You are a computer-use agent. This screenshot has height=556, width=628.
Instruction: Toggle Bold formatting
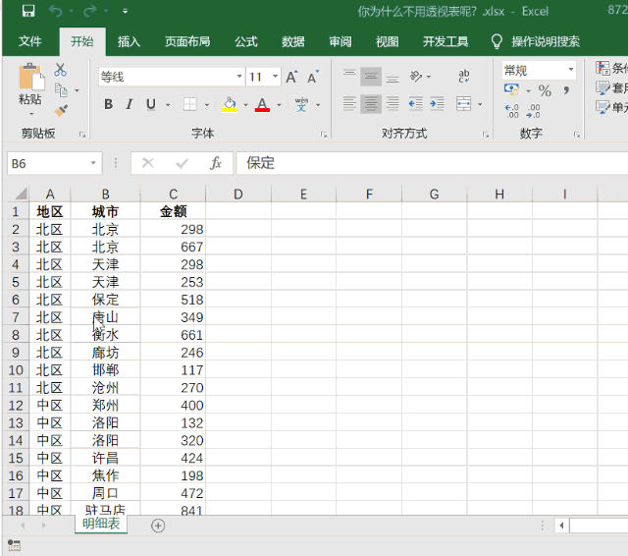tap(108, 105)
